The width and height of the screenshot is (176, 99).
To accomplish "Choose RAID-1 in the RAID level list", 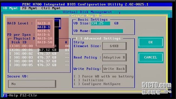I will (x=44, y=27).
